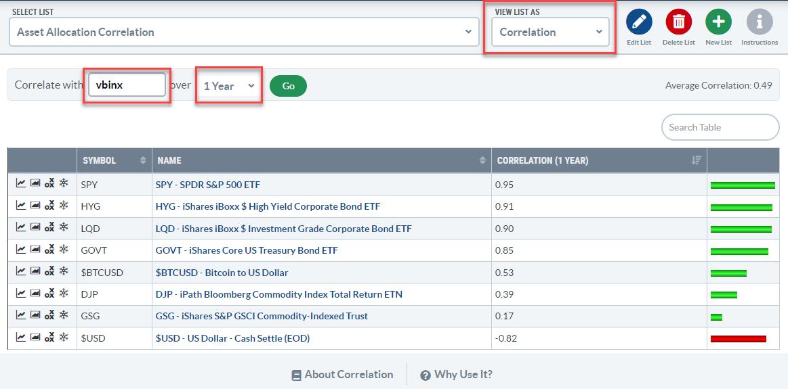
Task: Click the line chart icon in $USD row
Action: click(x=21, y=337)
